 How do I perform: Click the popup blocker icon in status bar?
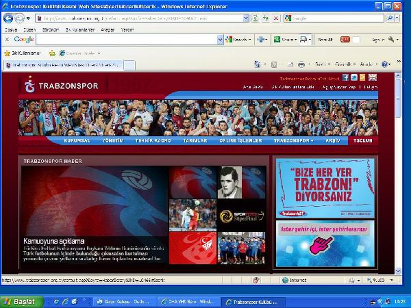256,280
